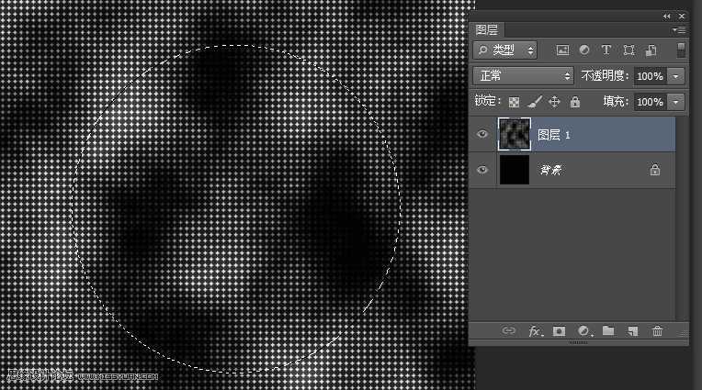Lock transparent pixels of the layer

click(x=514, y=103)
